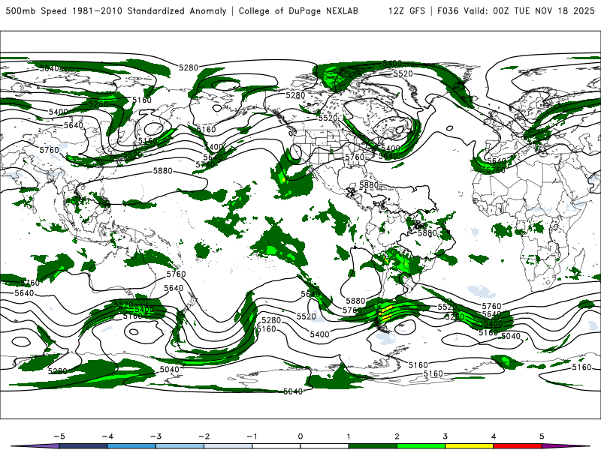This screenshot has height=450, width=601.
Task: Click the '5880' contour label over the North Pacific
Action: tap(163, 171)
